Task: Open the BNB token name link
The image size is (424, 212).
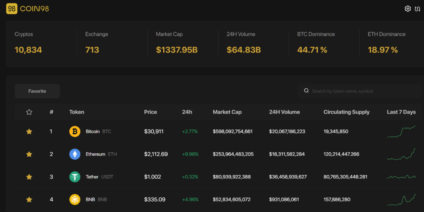Action: click(x=90, y=200)
